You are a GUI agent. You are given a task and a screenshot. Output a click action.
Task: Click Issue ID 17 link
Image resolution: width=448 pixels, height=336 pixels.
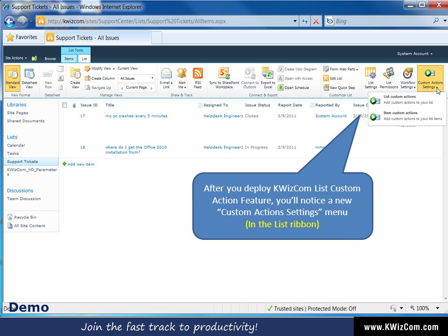pos(83,116)
